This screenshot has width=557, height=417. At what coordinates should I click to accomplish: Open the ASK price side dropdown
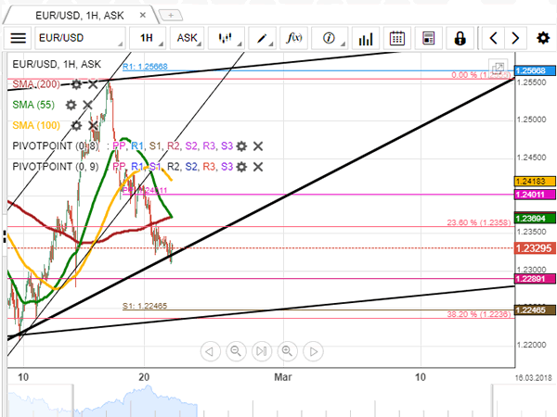click(x=189, y=38)
